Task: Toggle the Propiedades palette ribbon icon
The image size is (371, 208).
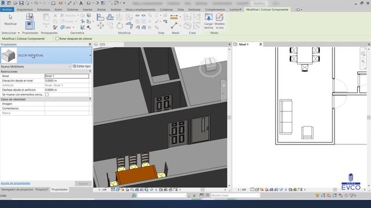Action: click(30, 25)
